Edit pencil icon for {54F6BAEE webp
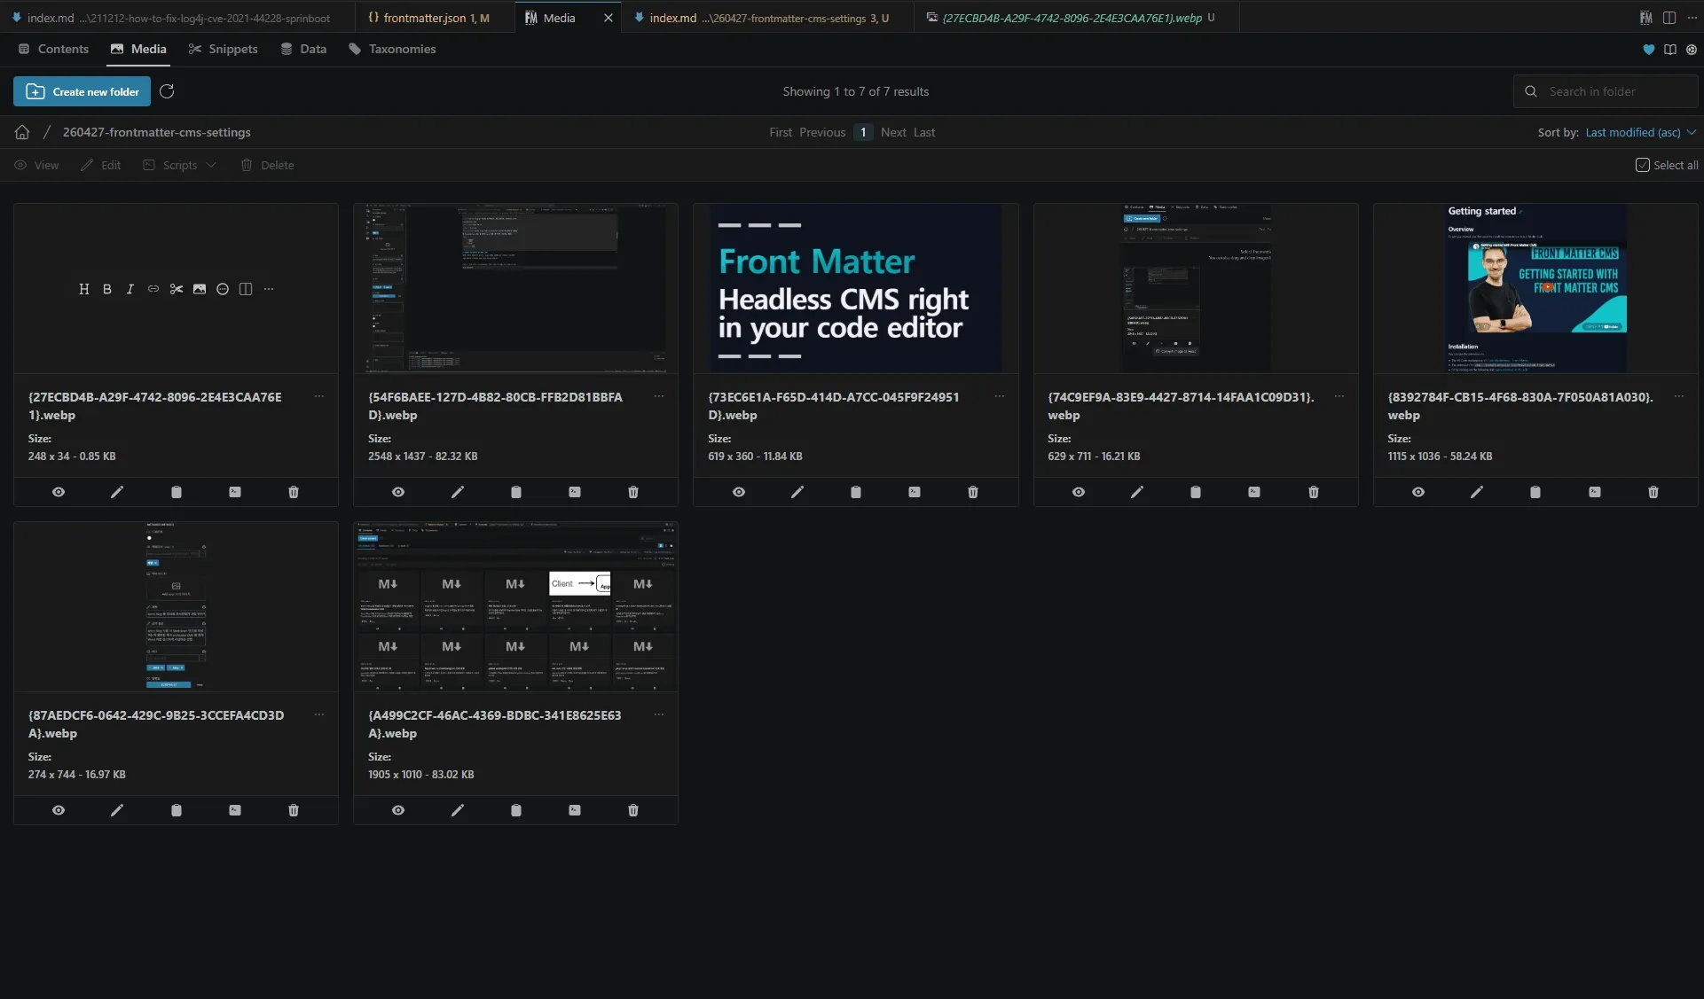1704x999 pixels. 457,492
